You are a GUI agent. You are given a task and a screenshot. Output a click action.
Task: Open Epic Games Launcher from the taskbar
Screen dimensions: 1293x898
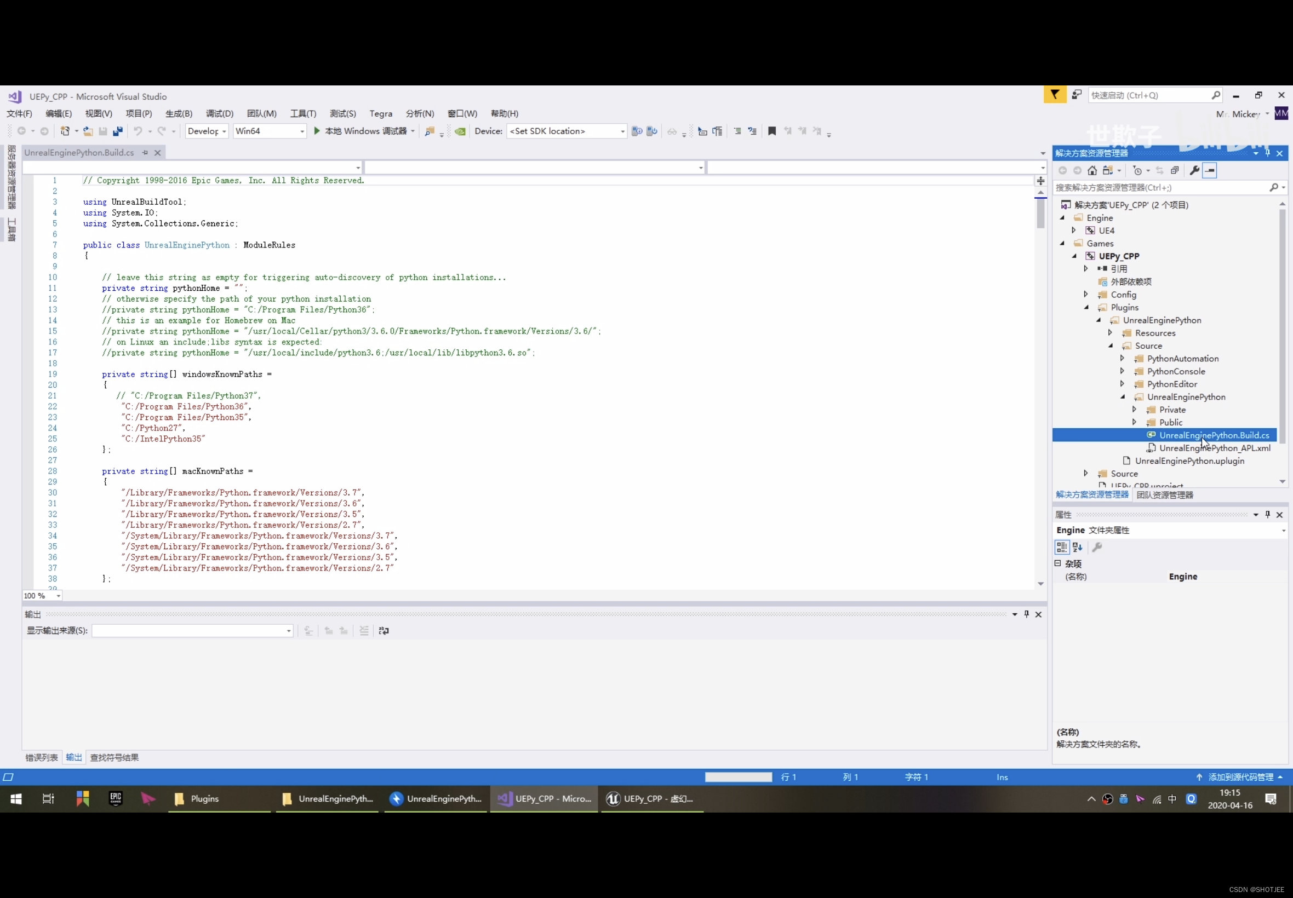point(116,799)
